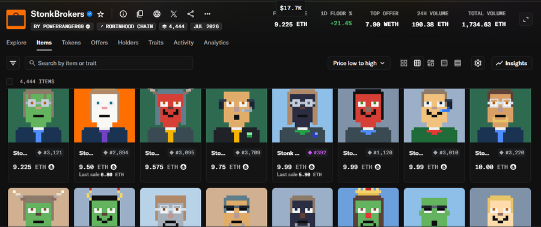Open headset broker thumbnail priced 9.75 ETH
This screenshot has width=541, height=227.
pyautogui.click(x=236, y=116)
